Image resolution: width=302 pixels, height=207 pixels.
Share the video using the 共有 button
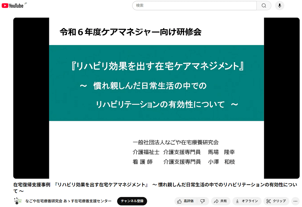coord(220,201)
